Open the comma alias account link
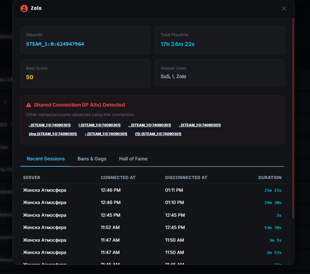This screenshot has width=310, height=274. 50,125
